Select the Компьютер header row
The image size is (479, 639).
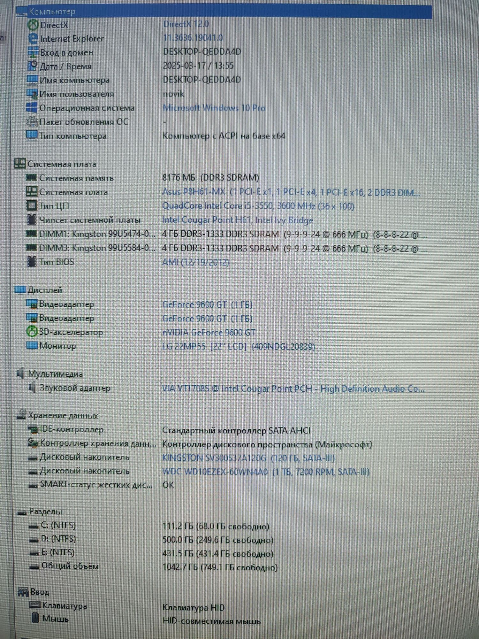tap(224, 12)
